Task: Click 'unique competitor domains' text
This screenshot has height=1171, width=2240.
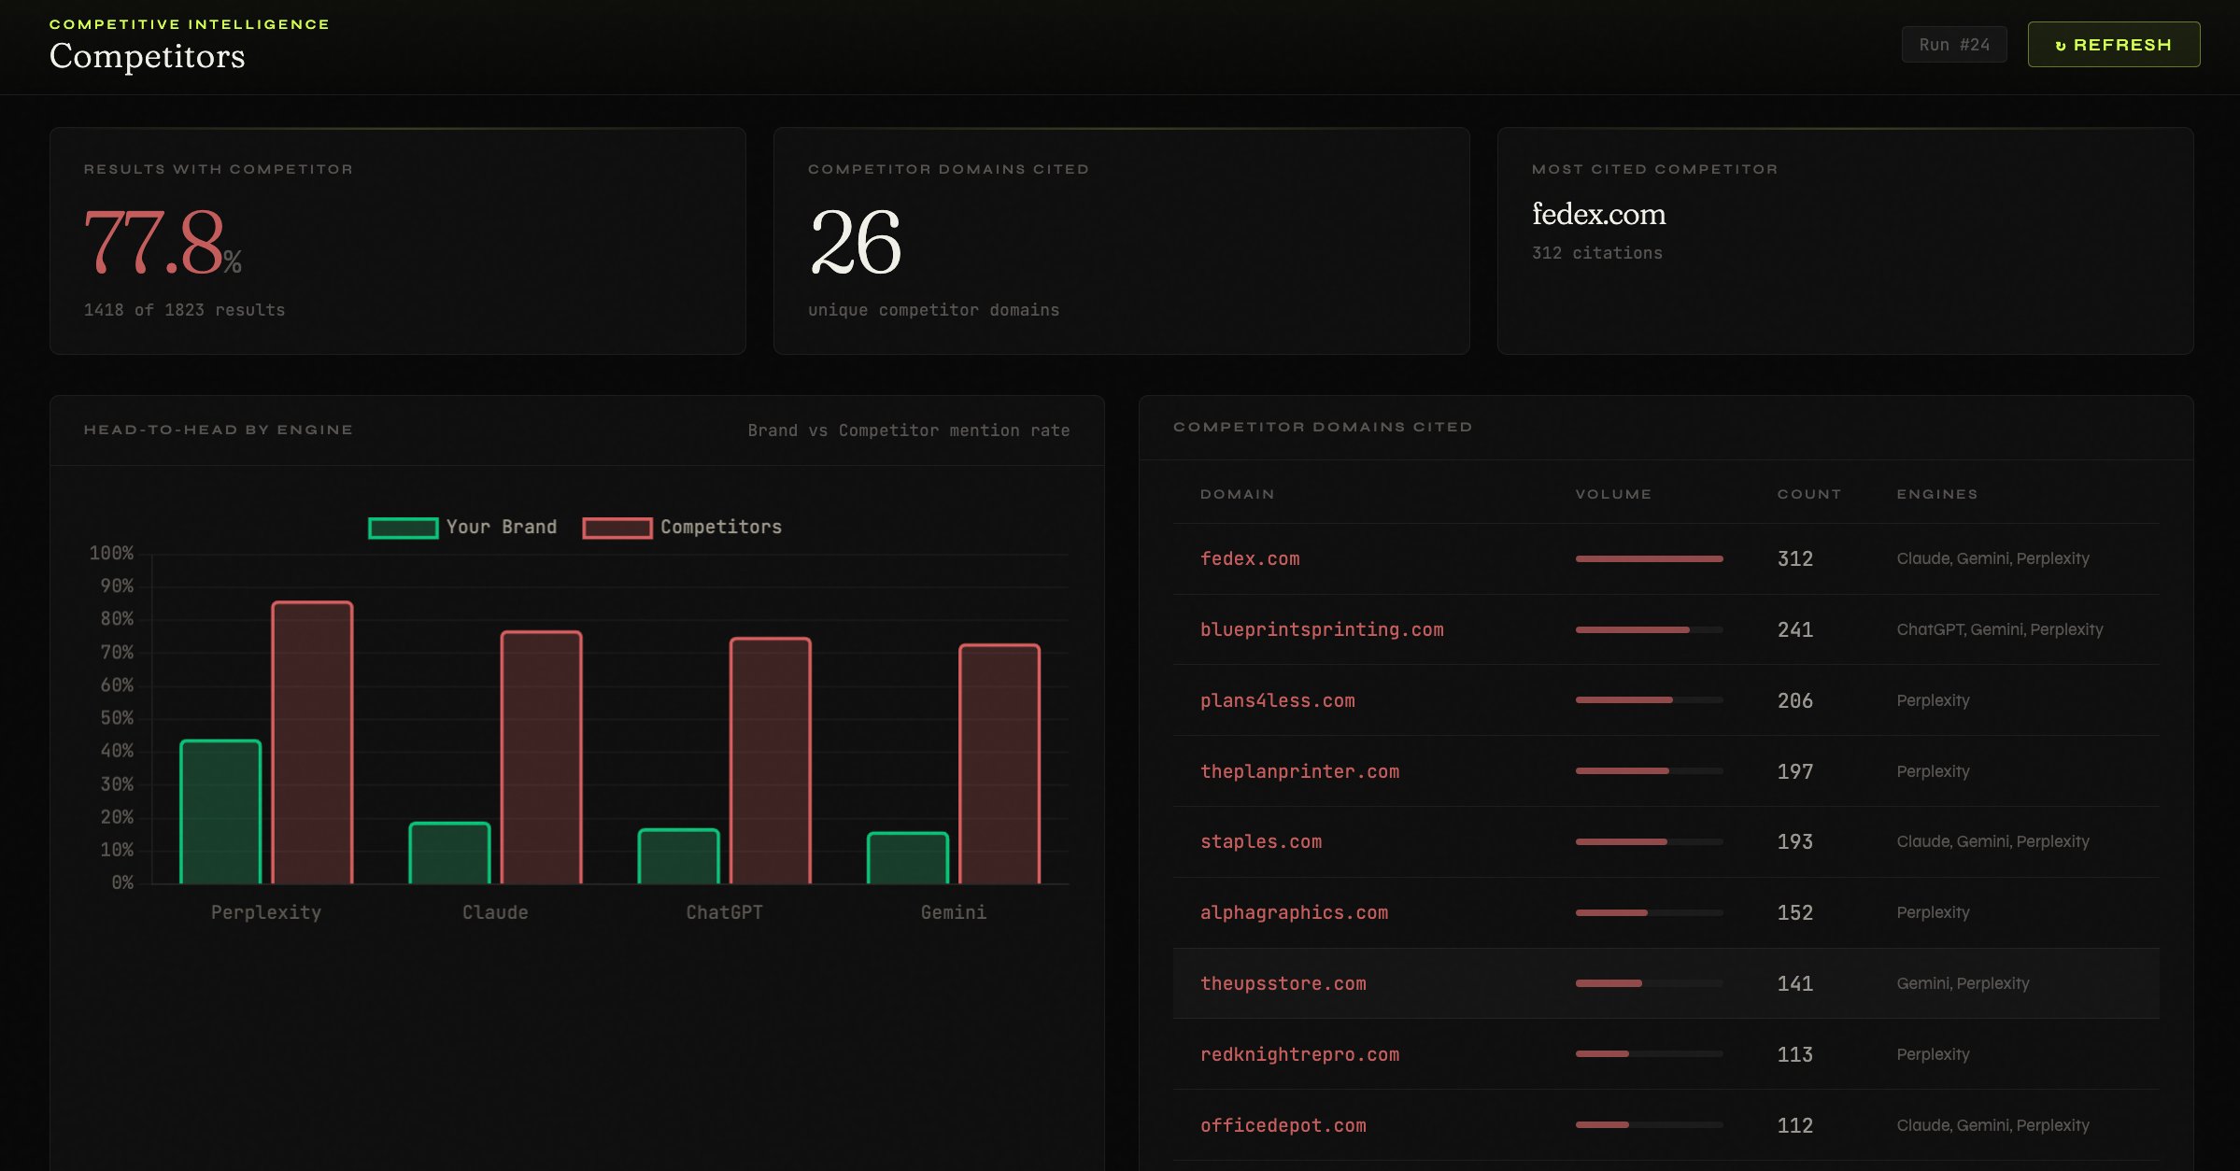Action: 933,310
